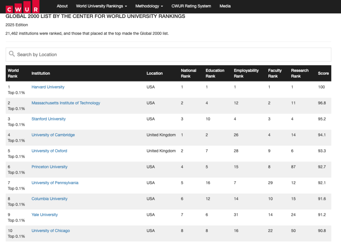The image size is (341, 244).
Task: Click the 2025 Edition text
Action: [x=17, y=25]
